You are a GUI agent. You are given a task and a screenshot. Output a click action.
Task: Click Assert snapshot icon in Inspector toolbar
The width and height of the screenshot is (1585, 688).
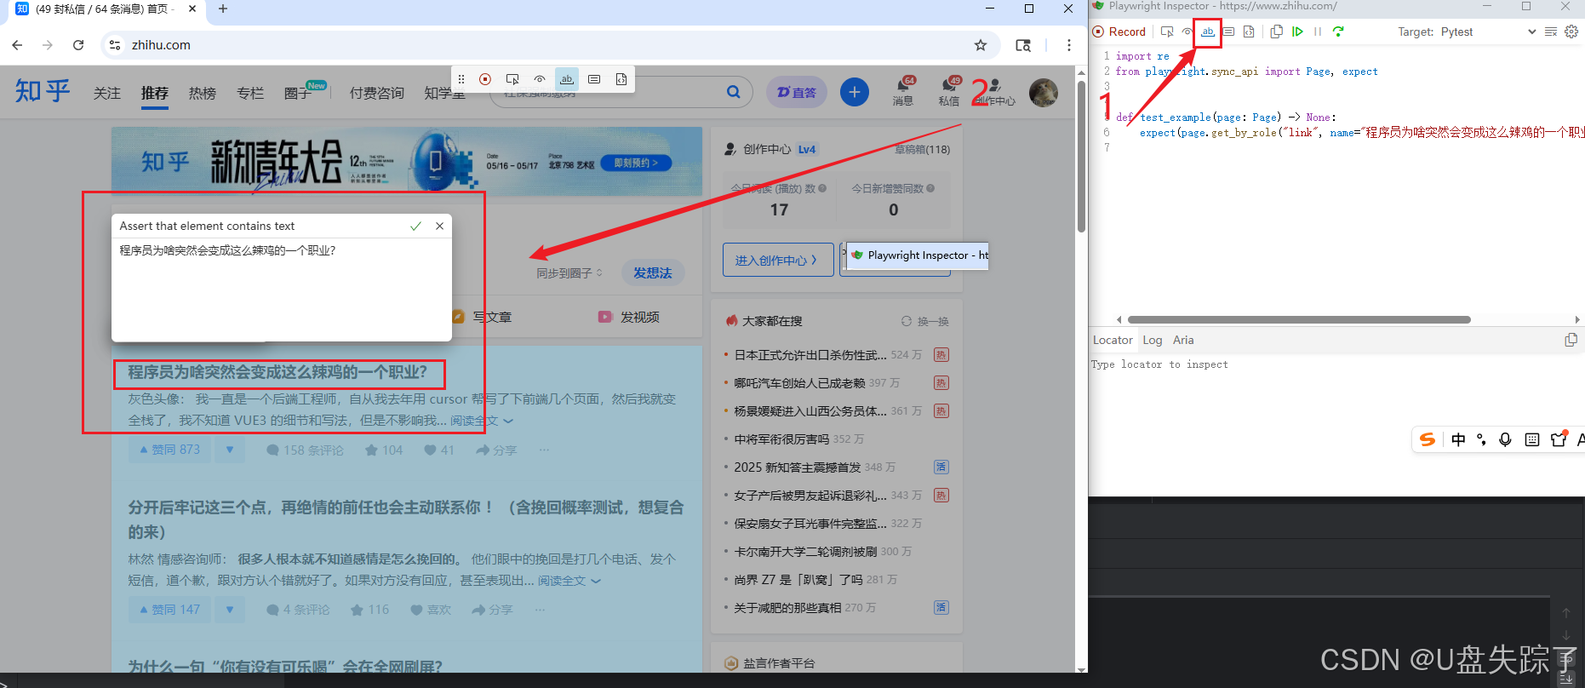click(x=1249, y=32)
